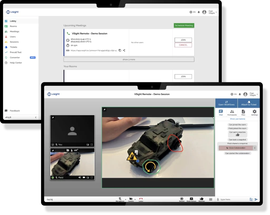
Task: Click JOIN under Your Rooms
Action: click(x=183, y=77)
